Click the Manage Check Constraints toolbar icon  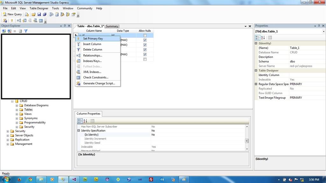click(41, 20)
